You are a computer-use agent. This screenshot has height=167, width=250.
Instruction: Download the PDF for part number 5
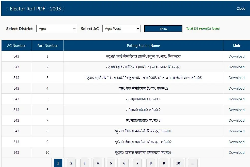pyautogui.click(x=236, y=99)
